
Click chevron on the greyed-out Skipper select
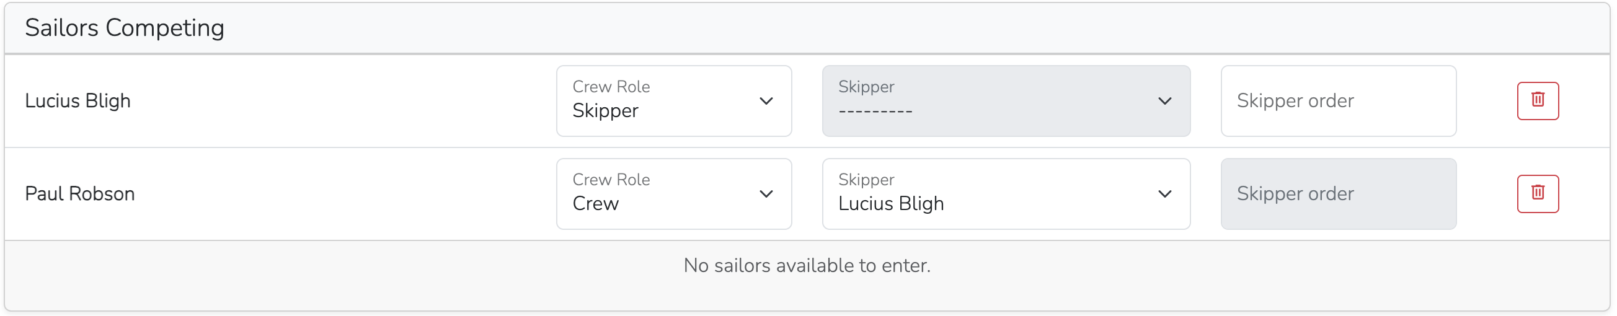coord(1164,101)
